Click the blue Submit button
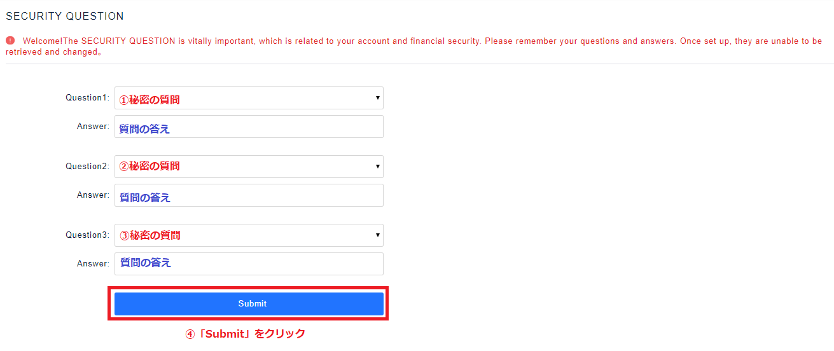This screenshot has width=834, height=351. pyautogui.click(x=249, y=304)
